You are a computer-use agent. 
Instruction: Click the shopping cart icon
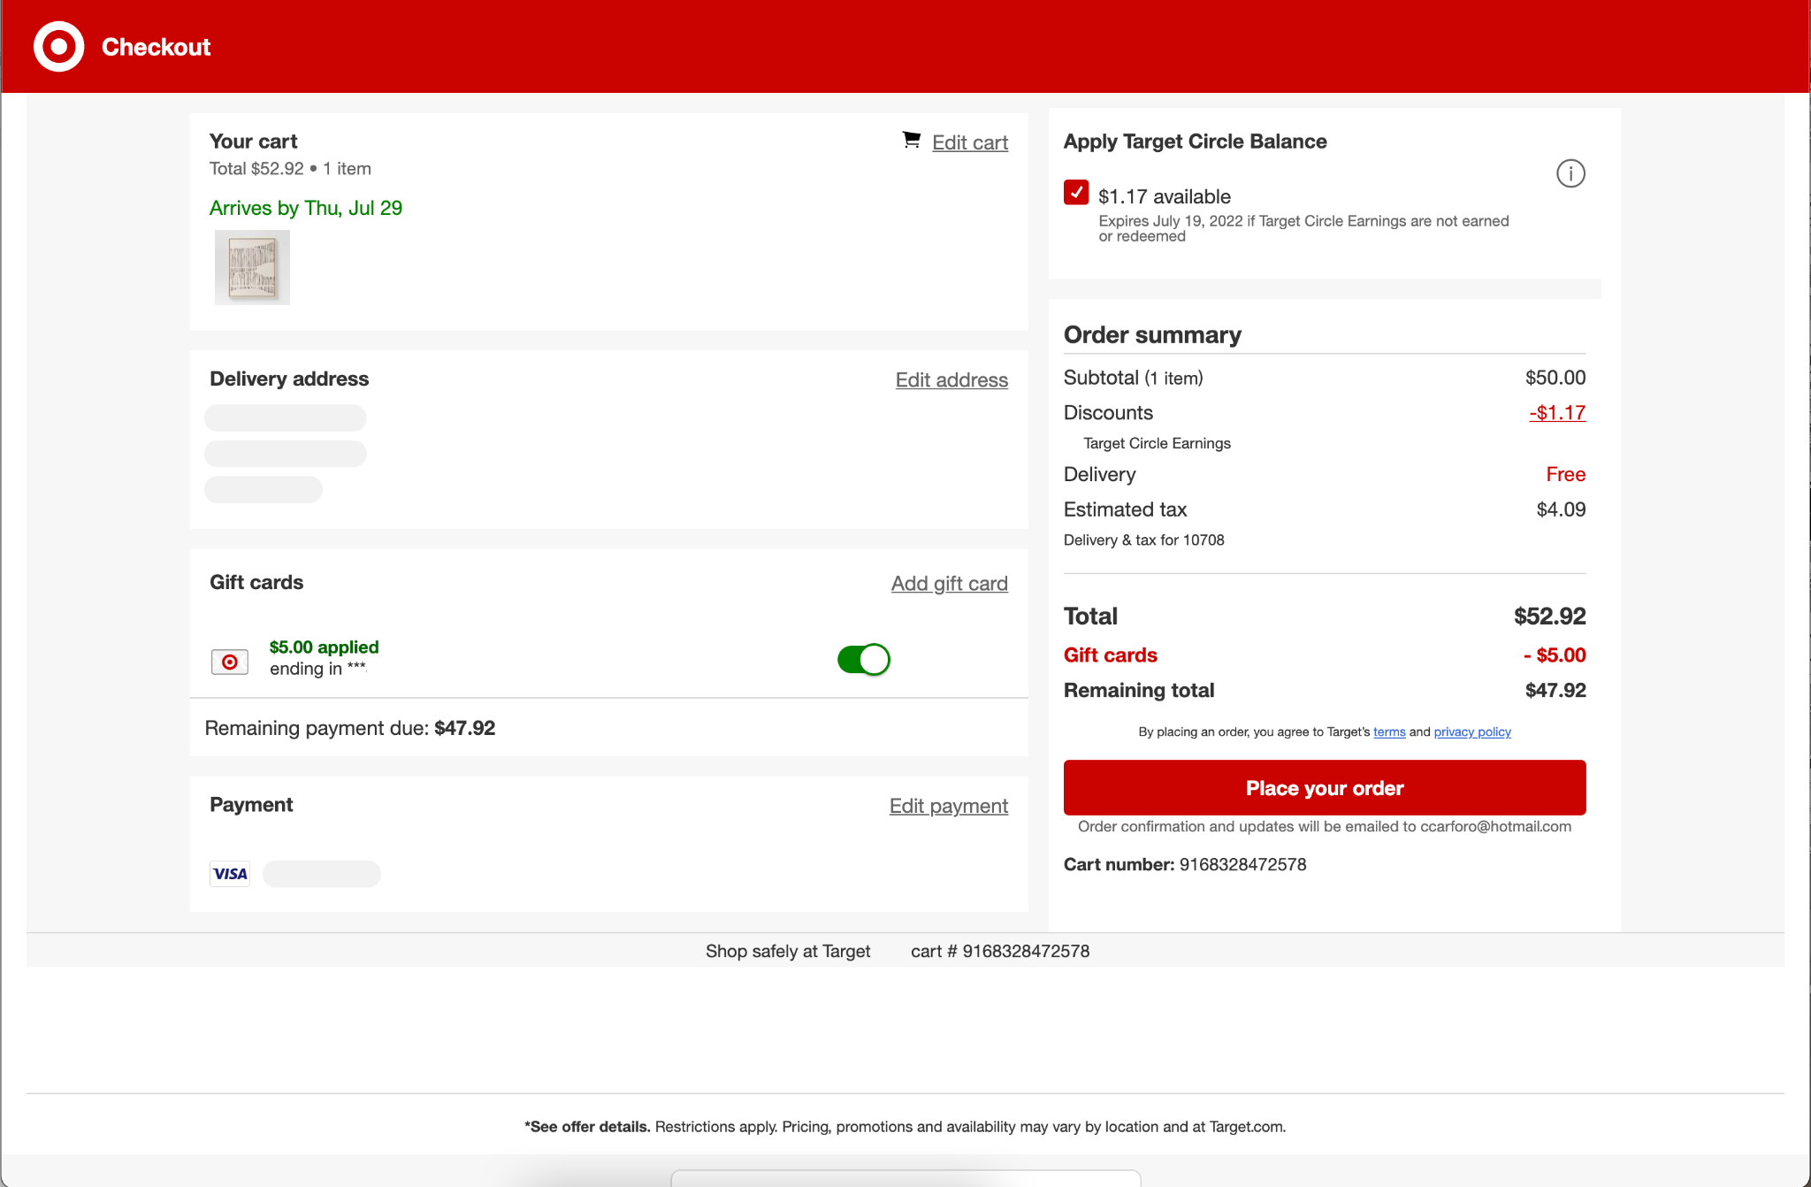click(x=911, y=140)
